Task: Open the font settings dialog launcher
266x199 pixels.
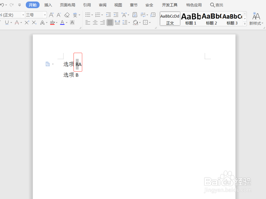Action: tap(80, 28)
